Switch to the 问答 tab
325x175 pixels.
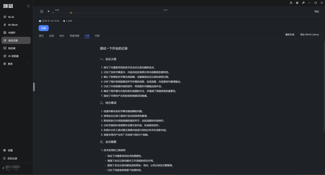(x=97, y=36)
